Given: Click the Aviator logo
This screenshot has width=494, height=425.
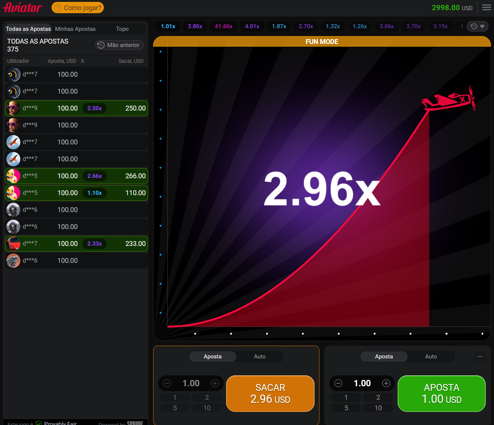Looking at the screenshot, I should point(22,8).
